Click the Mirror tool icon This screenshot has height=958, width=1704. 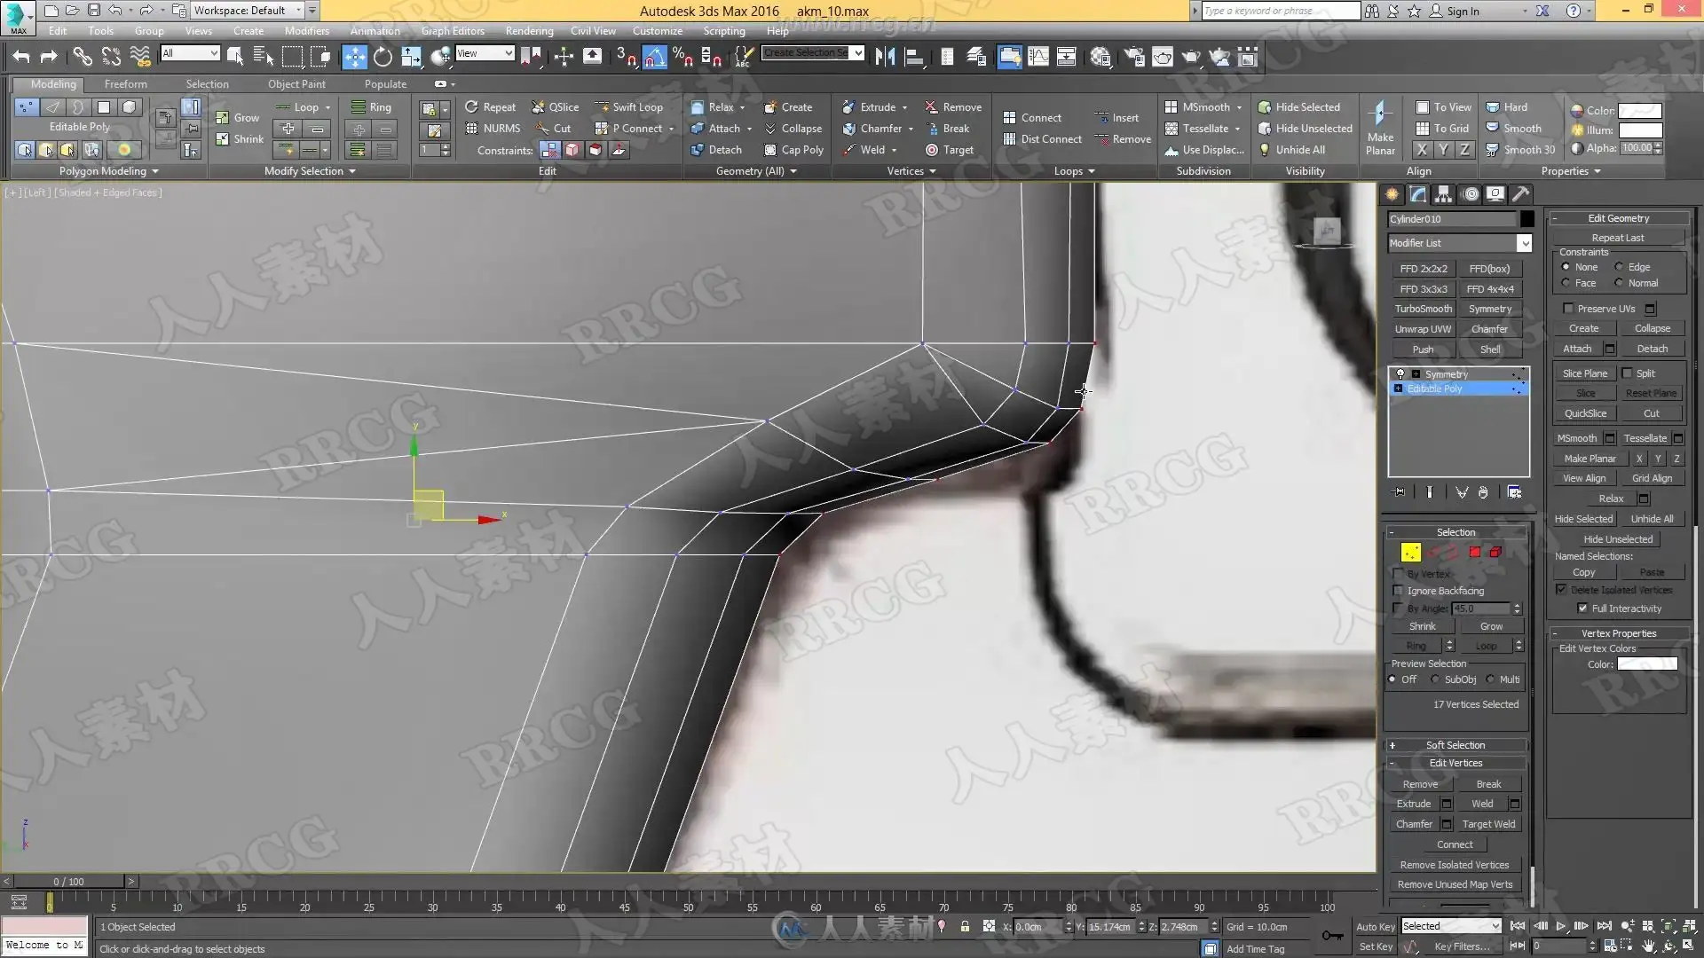[x=885, y=57]
